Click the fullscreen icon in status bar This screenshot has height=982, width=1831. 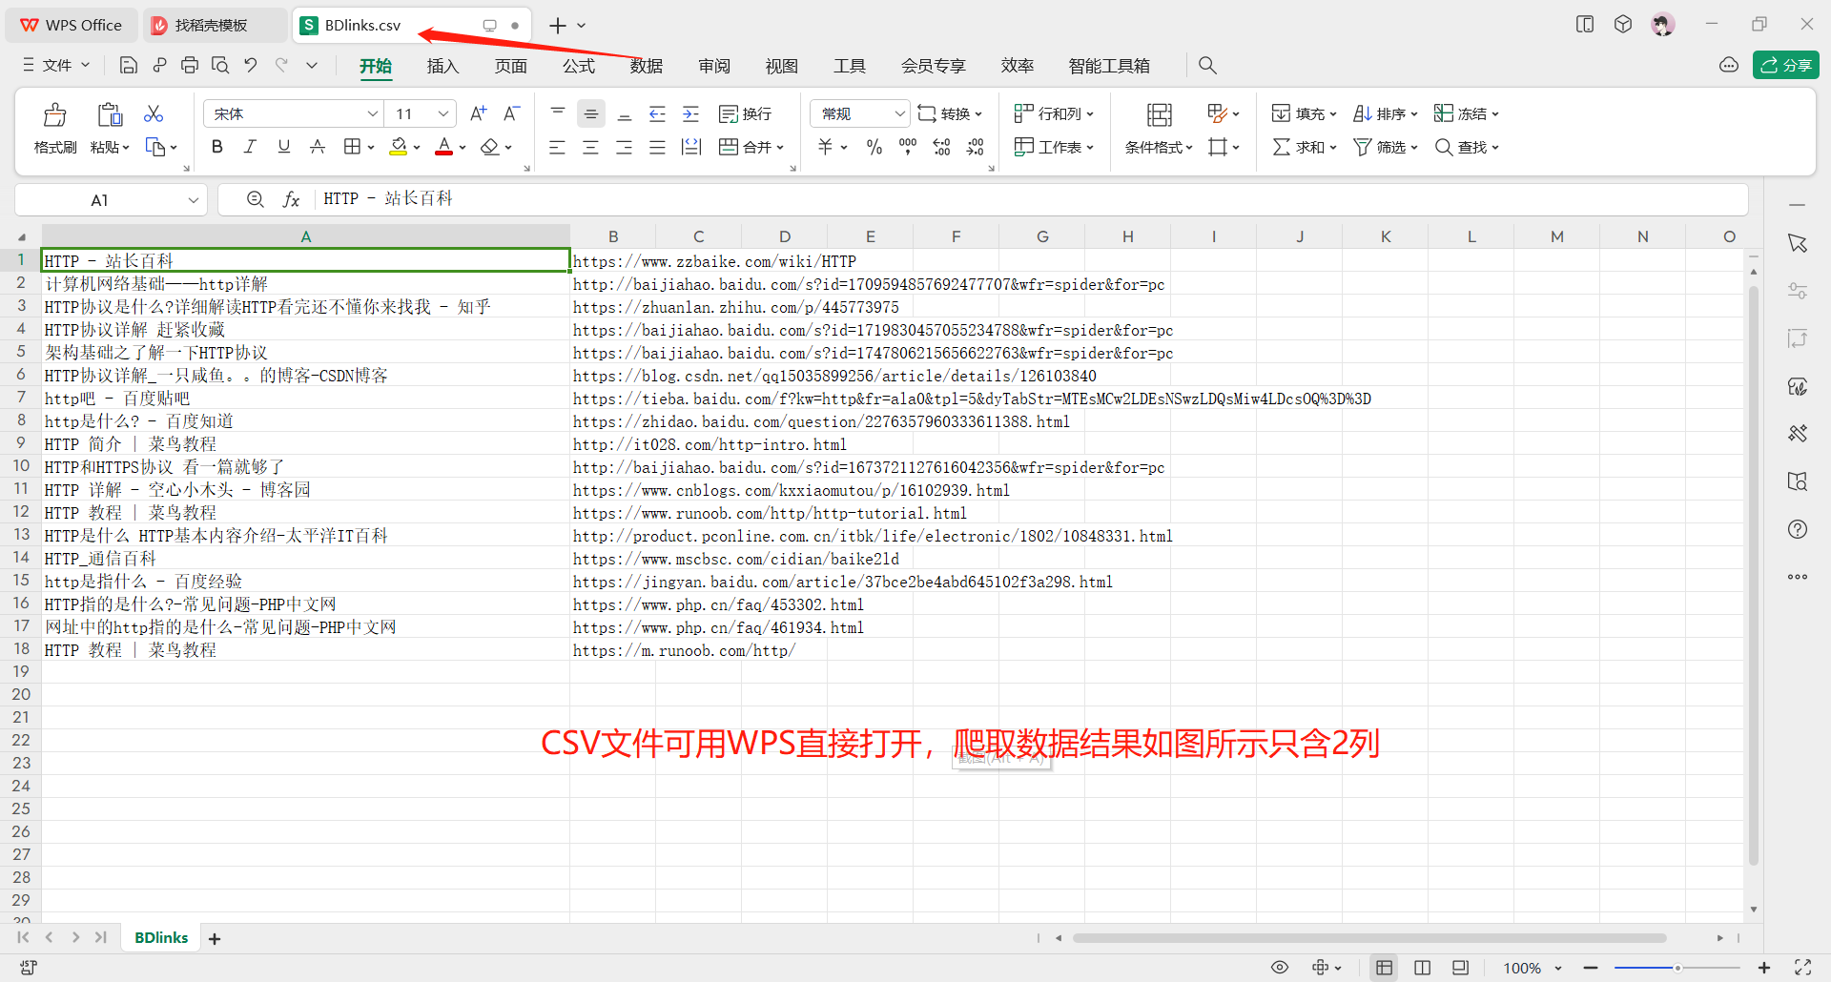click(x=1802, y=968)
